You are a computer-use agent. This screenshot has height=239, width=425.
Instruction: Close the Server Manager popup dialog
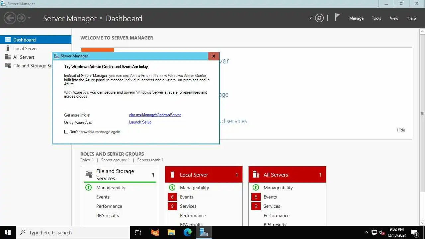click(213, 56)
